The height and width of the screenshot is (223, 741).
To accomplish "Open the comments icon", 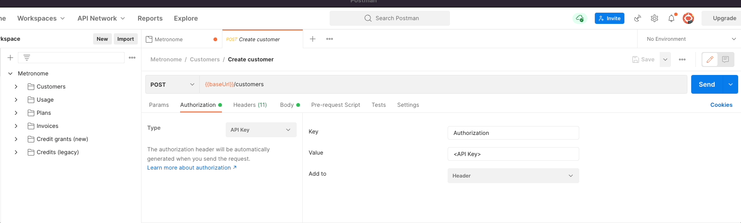I will point(725,59).
